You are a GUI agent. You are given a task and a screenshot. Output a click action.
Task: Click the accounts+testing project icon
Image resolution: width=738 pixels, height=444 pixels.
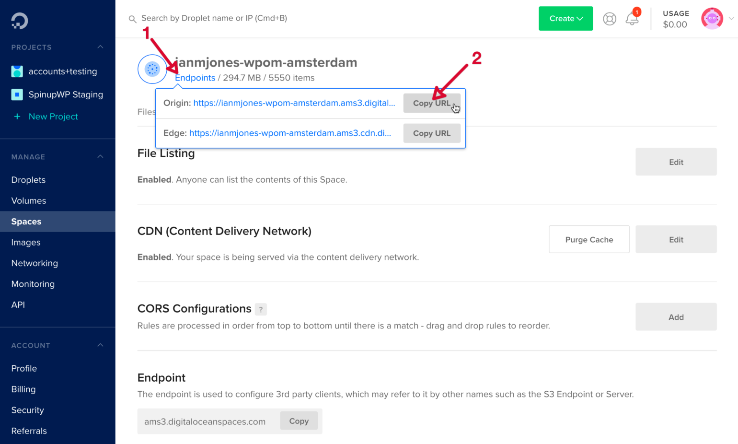click(17, 71)
